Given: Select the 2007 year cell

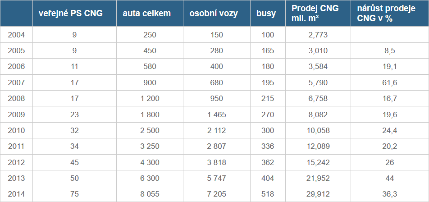Looking at the screenshot, I should click(x=16, y=83).
